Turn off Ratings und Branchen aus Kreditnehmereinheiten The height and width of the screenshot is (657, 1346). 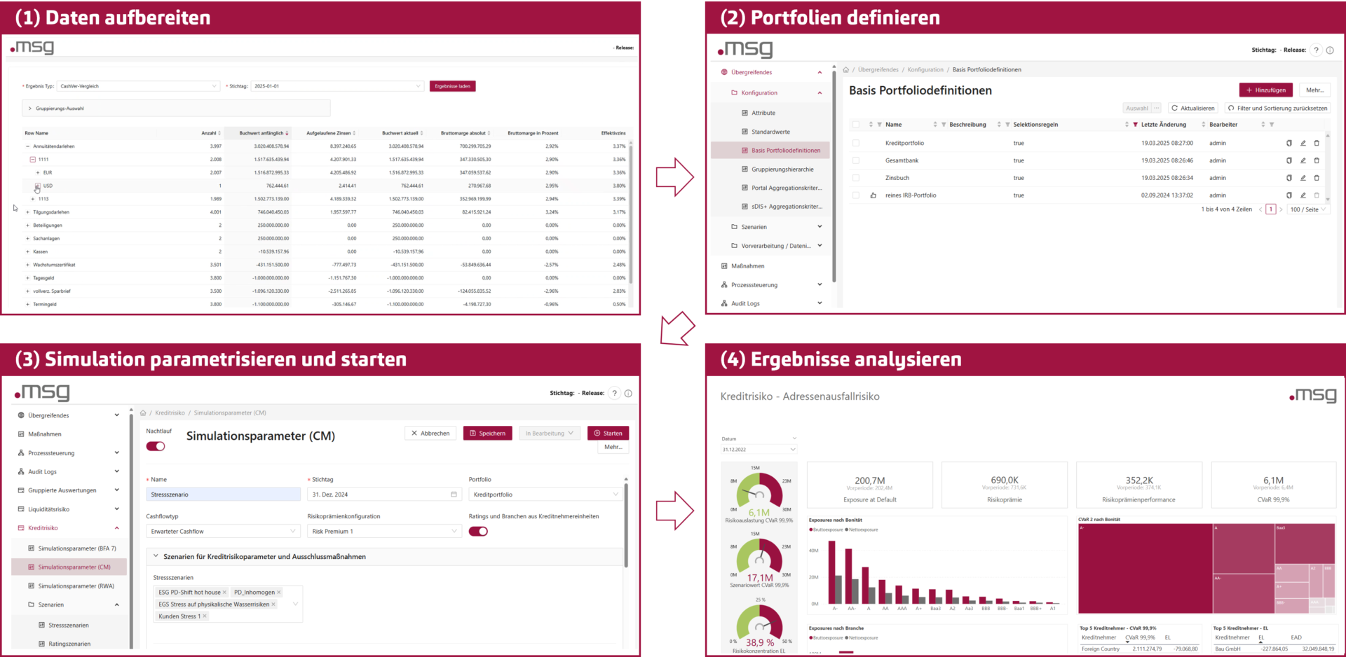point(479,531)
